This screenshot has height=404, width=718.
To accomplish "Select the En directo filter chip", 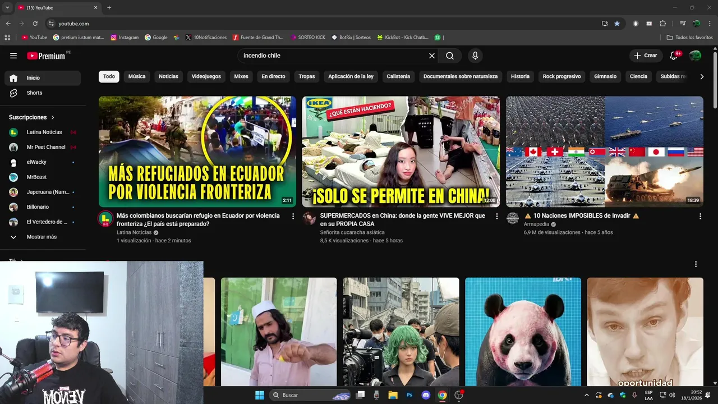I will [273, 76].
